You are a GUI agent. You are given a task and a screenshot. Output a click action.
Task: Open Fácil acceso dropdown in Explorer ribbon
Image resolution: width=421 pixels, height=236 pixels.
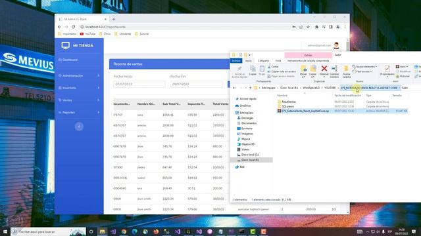point(362,71)
